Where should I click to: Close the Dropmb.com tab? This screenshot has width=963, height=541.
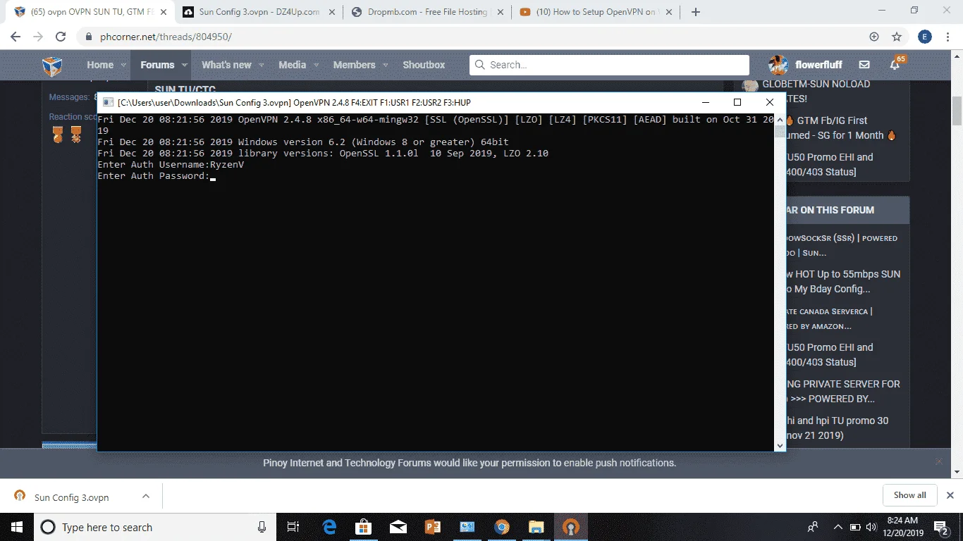coord(499,12)
